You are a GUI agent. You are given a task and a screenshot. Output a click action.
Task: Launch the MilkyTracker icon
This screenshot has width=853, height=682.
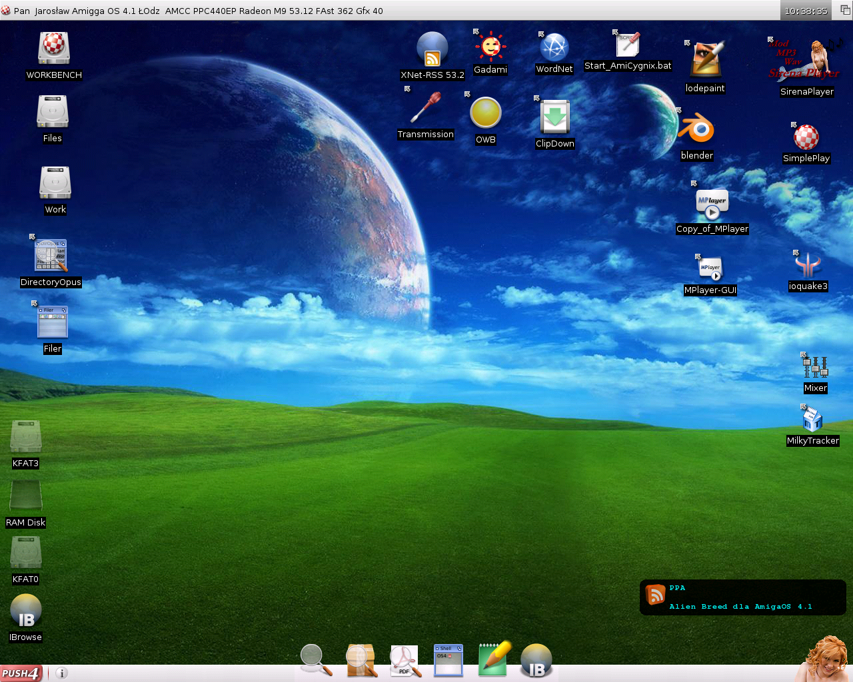813,420
